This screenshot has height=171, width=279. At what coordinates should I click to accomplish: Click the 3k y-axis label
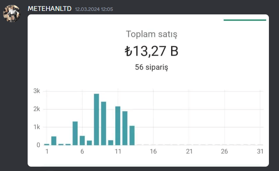[37, 91]
